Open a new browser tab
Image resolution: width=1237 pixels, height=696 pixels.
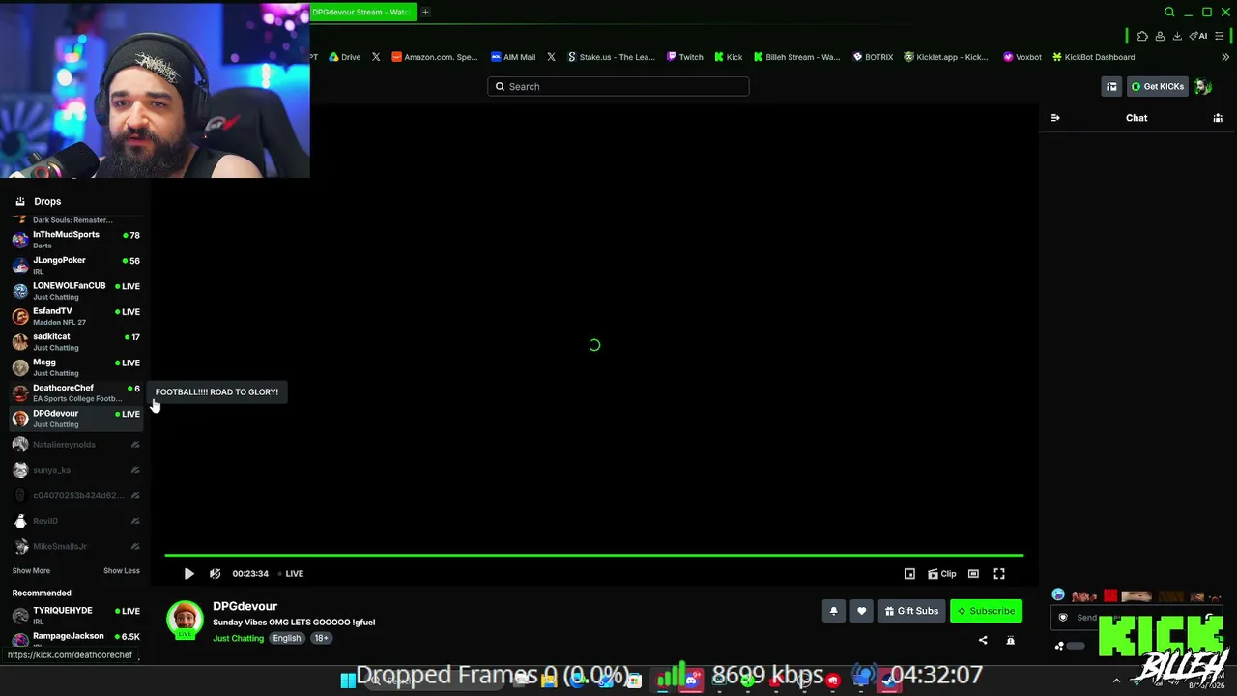425,12
